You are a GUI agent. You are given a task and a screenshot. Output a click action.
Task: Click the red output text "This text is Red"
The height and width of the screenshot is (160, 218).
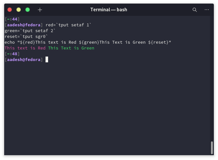pos(25,48)
